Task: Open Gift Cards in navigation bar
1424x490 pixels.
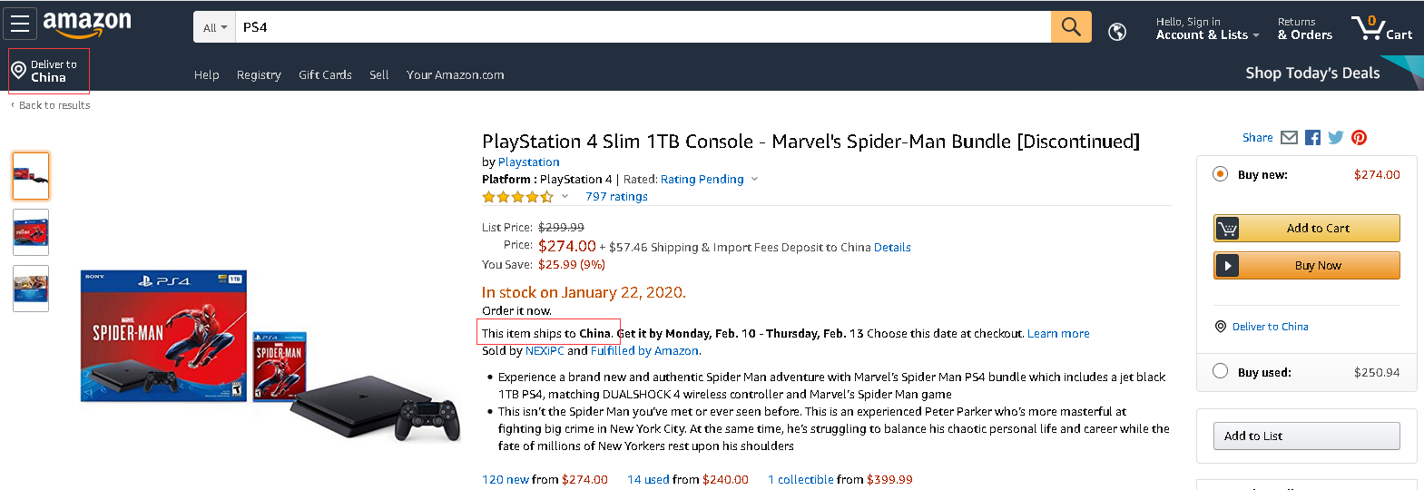Action: [325, 75]
